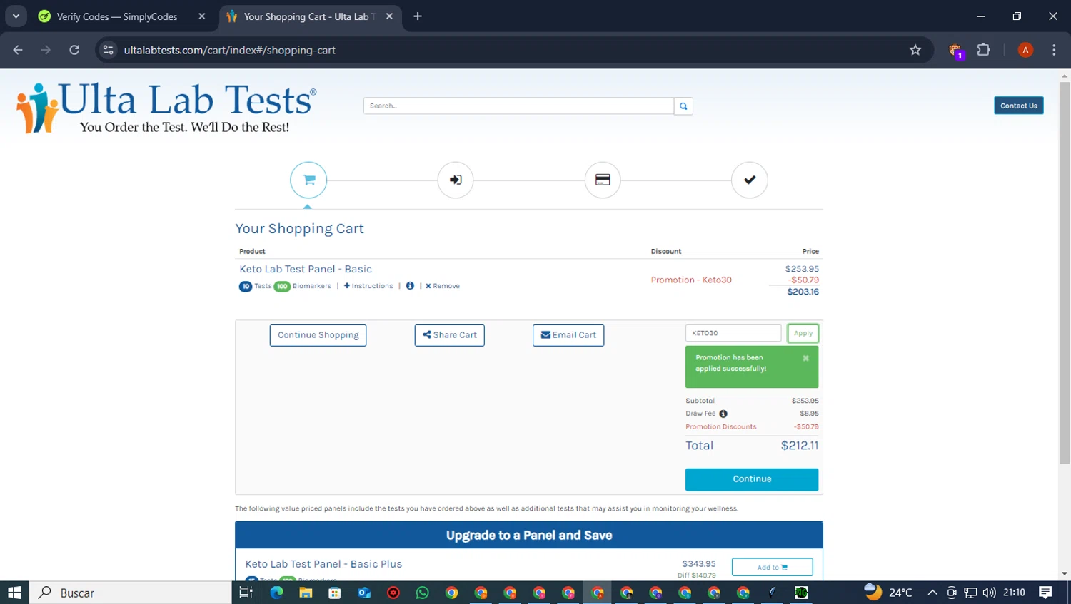
Task: Open WhatsApp from the taskbar
Action: (x=423, y=593)
